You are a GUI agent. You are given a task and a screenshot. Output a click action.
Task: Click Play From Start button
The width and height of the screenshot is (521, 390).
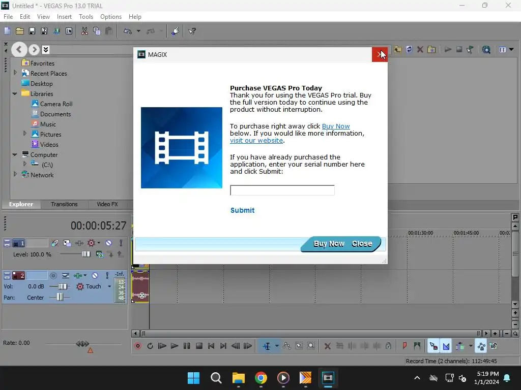(x=162, y=346)
